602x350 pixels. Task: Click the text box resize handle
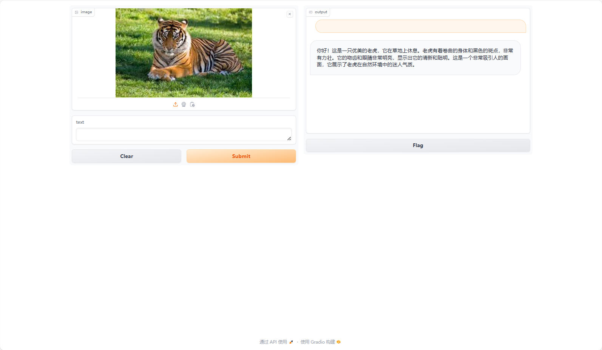click(289, 138)
